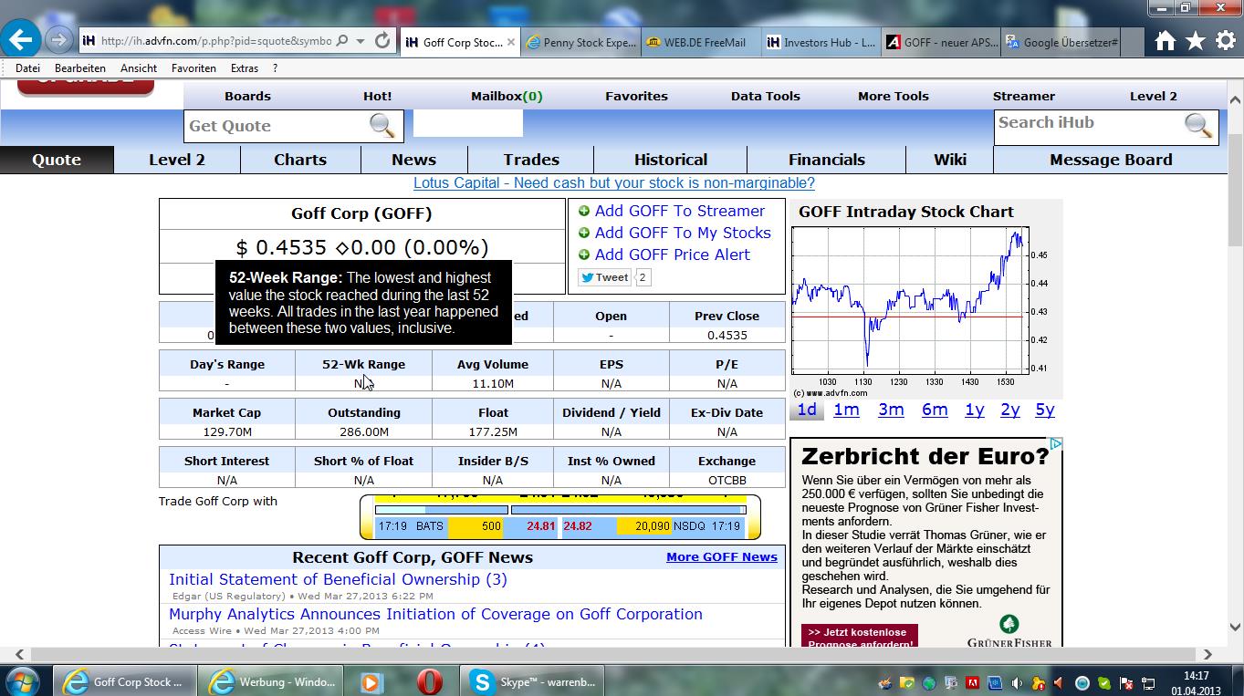Open the Favoriten menu
Viewport: 1244px width, 696px height.
(193, 68)
